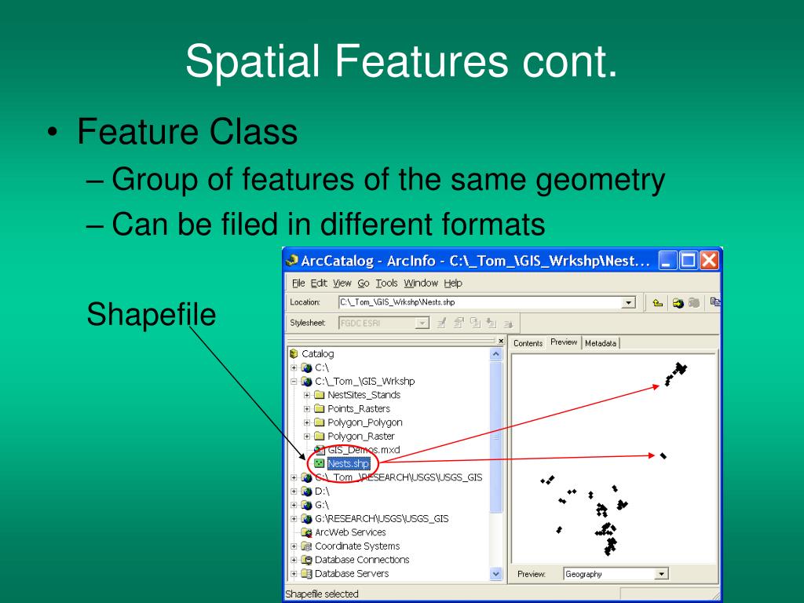The image size is (804, 603).
Task: Expand the Database Servers node
Action: point(294,574)
